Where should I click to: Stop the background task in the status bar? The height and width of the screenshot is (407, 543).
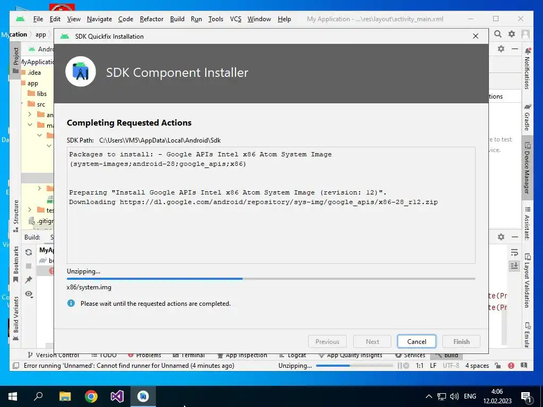coord(406,366)
